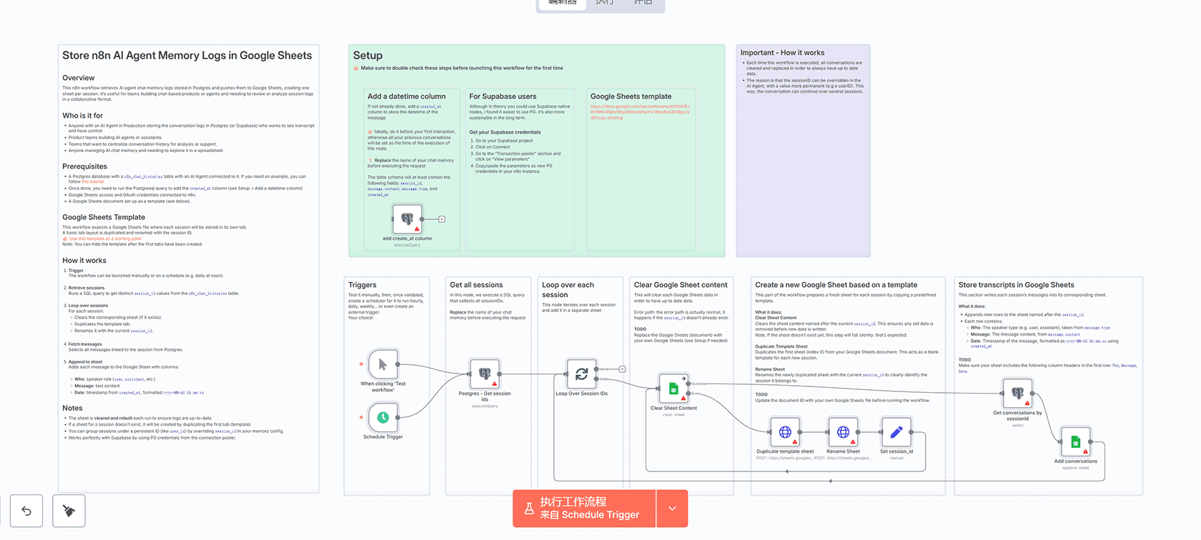
Task: Switch to the 编辑器 editor tab
Action: 562,3
